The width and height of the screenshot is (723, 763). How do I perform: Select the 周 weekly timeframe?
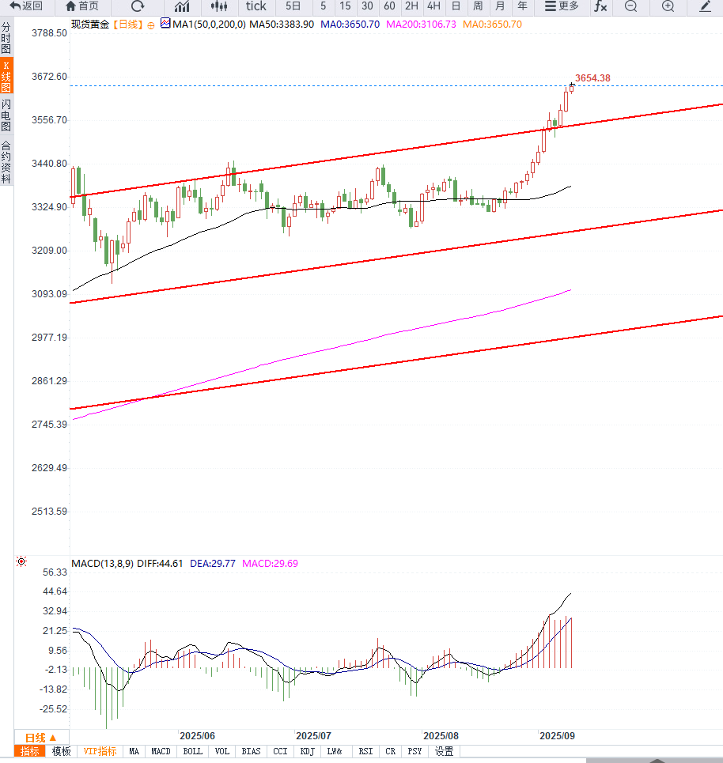[478, 6]
